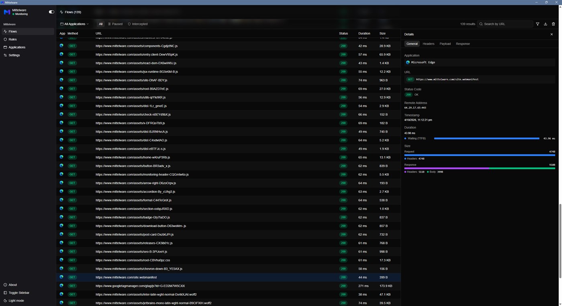
Task: Close the Details panel
Action: 552,34
